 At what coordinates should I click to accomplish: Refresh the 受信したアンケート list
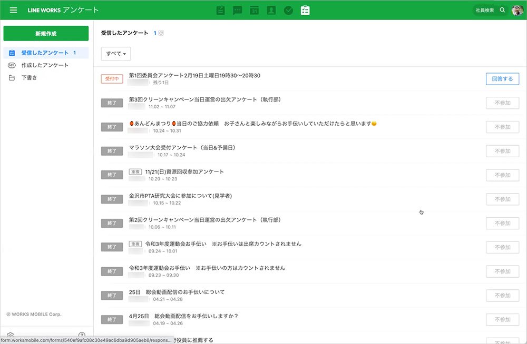(x=161, y=33)
